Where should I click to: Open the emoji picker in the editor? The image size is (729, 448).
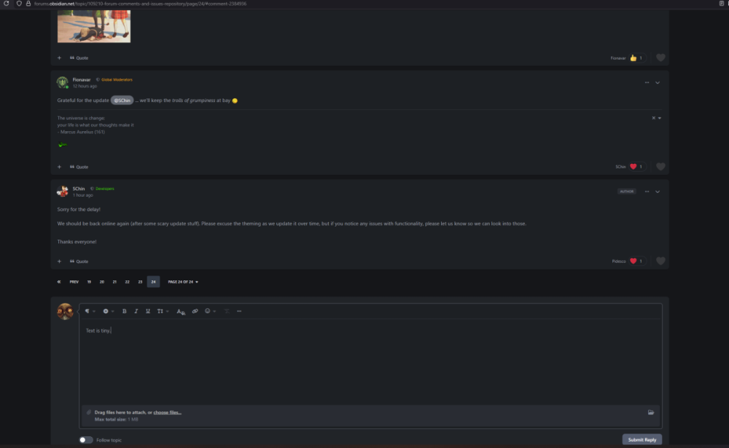tap(208, 311)
